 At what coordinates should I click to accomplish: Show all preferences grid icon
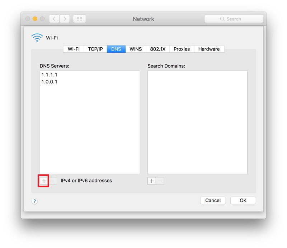click(x=79, y=19)
